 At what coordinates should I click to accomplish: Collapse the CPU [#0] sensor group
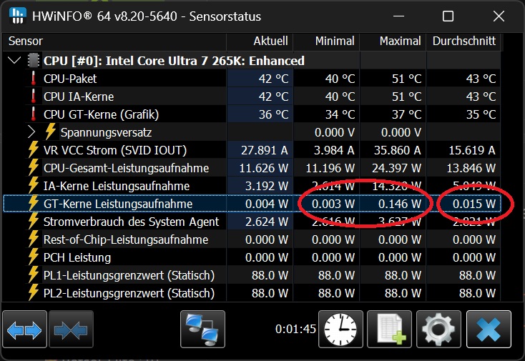click(14, 61)
